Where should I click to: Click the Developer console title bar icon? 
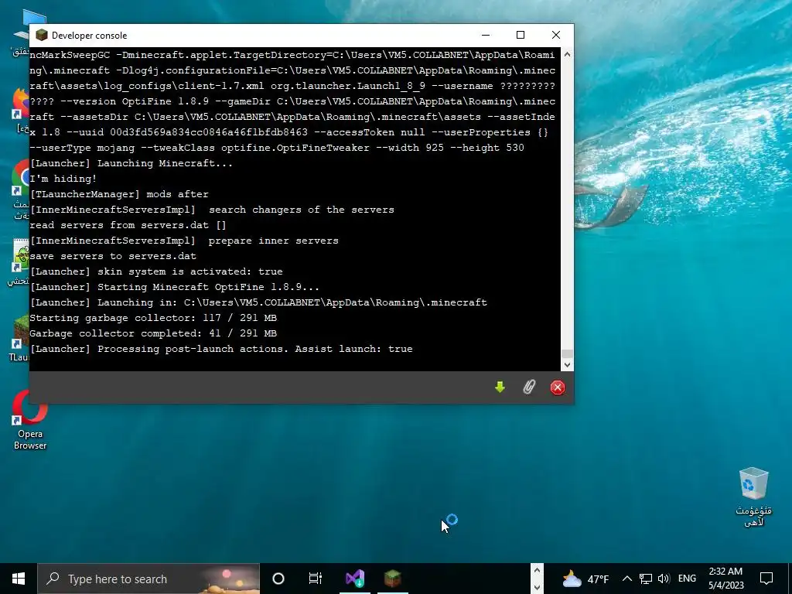click(42, 35)
